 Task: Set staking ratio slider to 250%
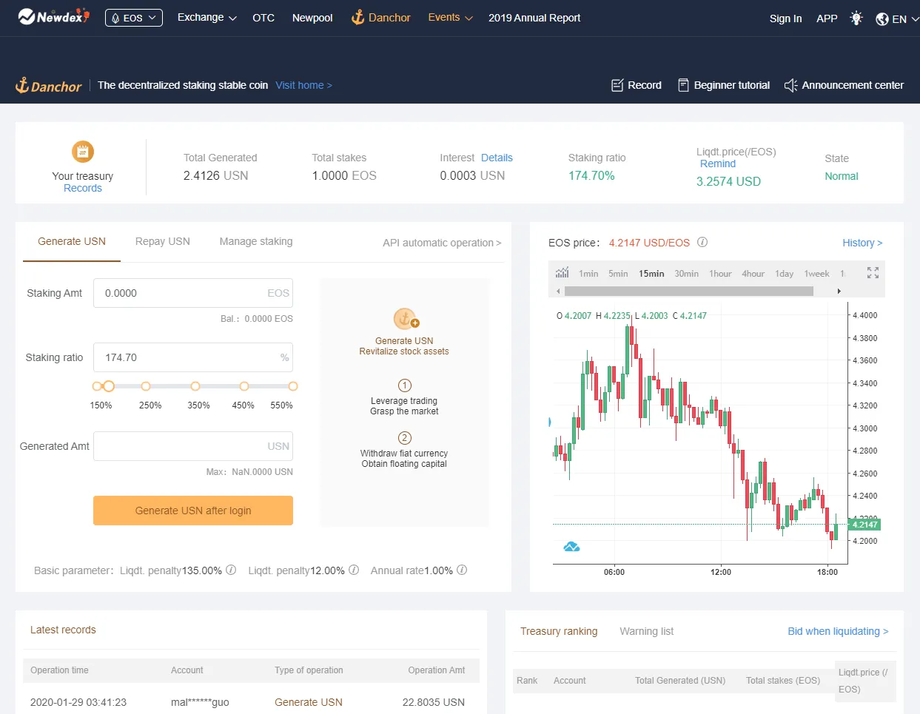(x=146, y=386)
